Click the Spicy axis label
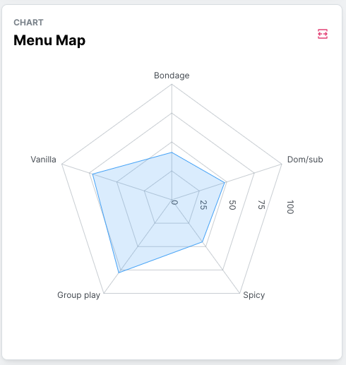Image resolution: width=346 pixels, height=365 pixels. 254,295
